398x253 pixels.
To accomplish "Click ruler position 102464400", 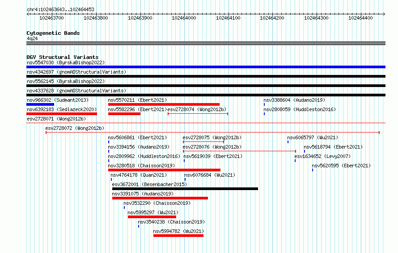I will point(360,18).
